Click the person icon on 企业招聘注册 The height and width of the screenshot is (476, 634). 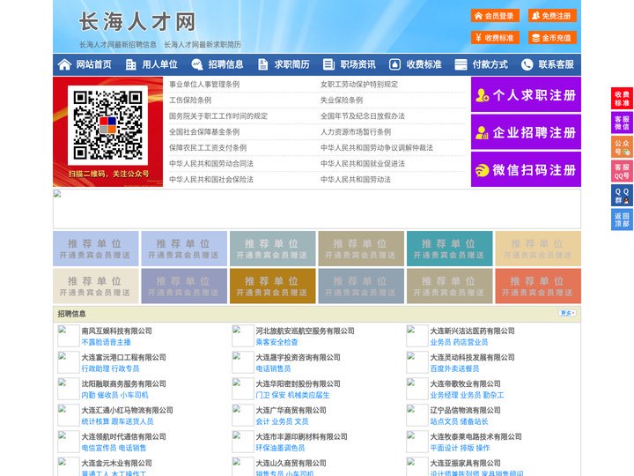[x=482, y=132]
